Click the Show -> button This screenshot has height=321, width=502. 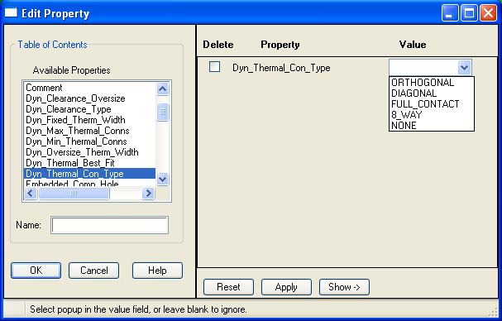(x=344, y=287)
